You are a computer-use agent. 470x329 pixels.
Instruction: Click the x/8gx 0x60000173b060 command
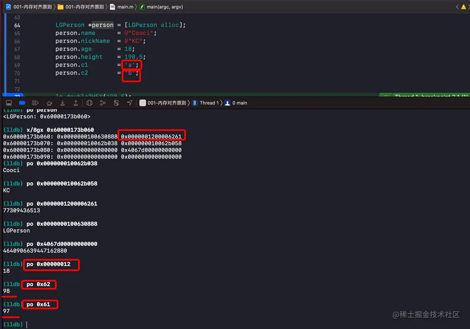[x=60, y=130]
